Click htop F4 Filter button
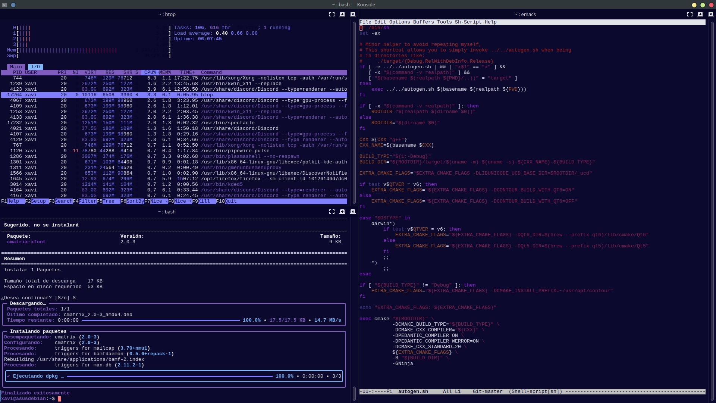 click(x=85, y=201)
